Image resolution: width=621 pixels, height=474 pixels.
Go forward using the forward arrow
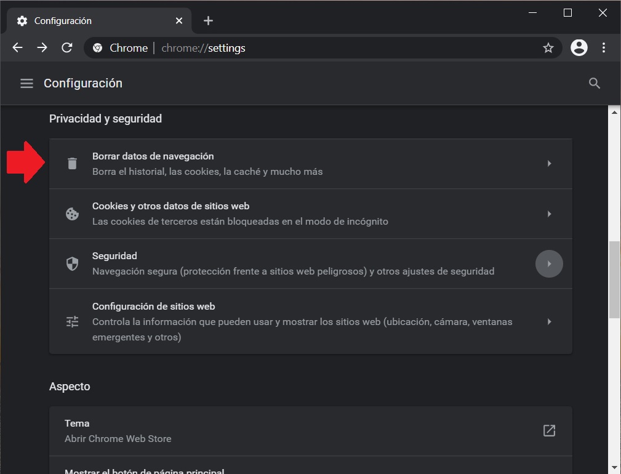(x=42, y=48)
